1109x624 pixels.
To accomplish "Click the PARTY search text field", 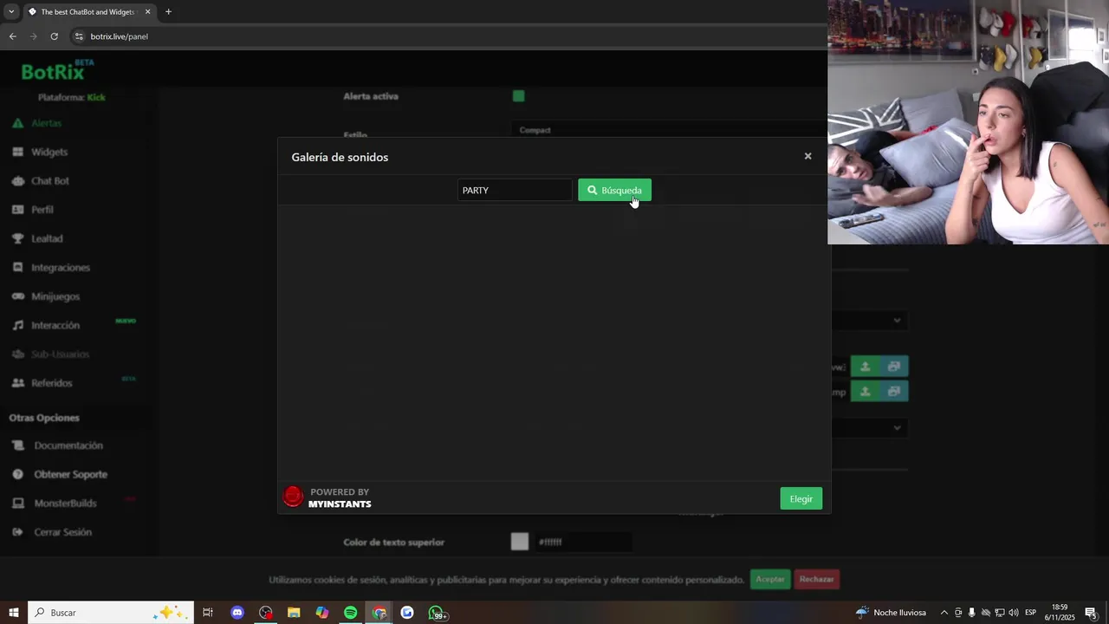I will coord(515,190).
